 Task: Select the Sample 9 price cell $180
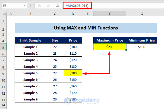tap(73, 99)
